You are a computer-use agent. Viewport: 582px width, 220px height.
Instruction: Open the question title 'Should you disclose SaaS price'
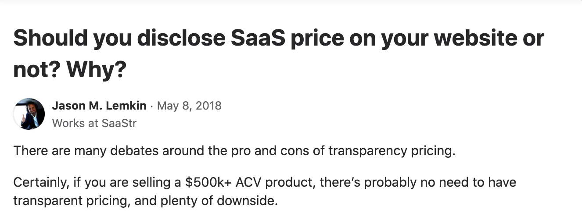click(x=278, y=53)
